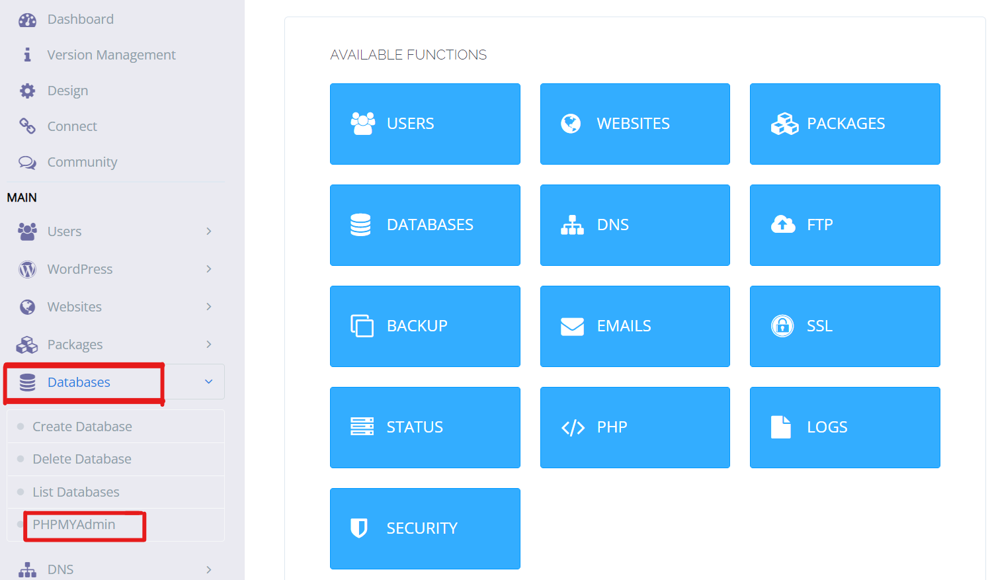Click the padlock icon on SSL tile
990x580 pixels.
[x=782, y=326]
